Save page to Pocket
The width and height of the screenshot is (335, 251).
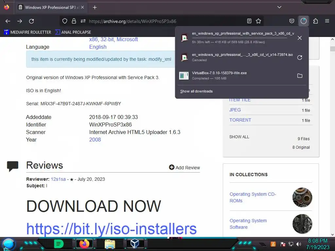291,21
